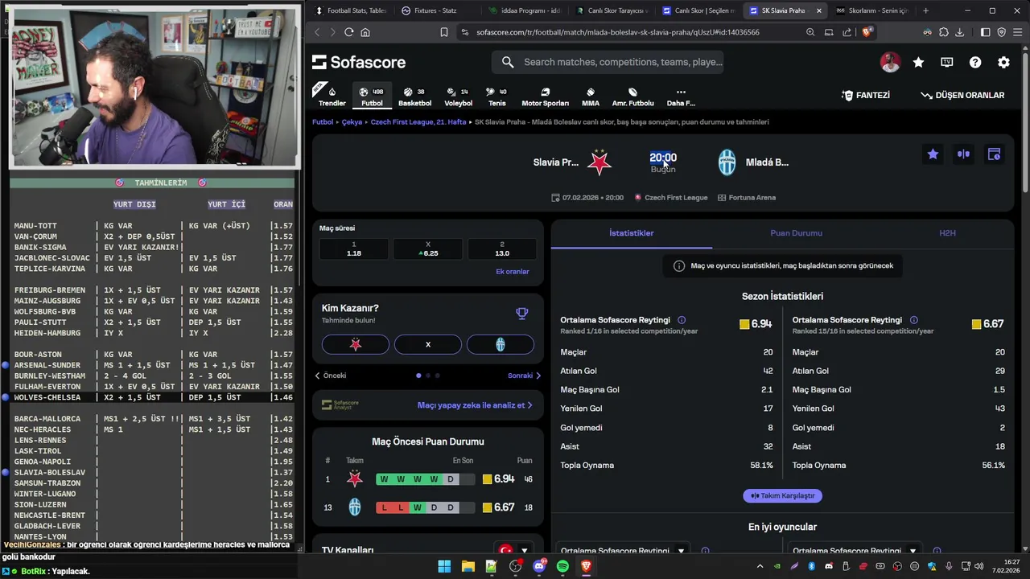Image resolution: width=1030 pixels, height=579 pixels.
Task: Select home win odds 1.18
Action: coord(354,248)
